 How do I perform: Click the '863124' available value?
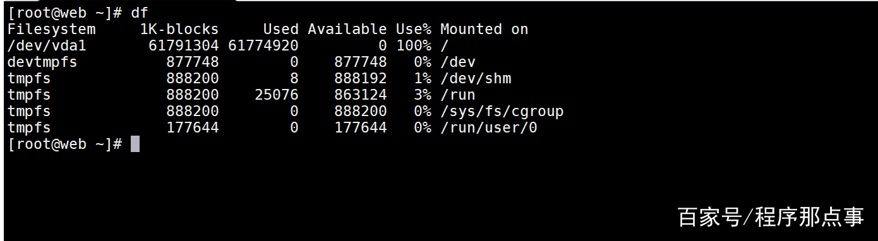361,95
